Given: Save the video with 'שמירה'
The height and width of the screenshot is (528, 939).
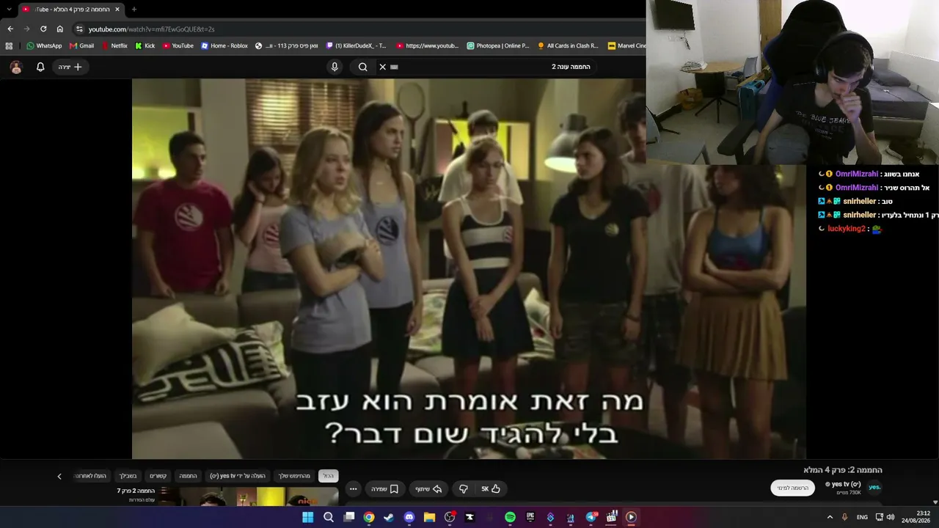Looking at the screenshot, I should coord(384,489).
